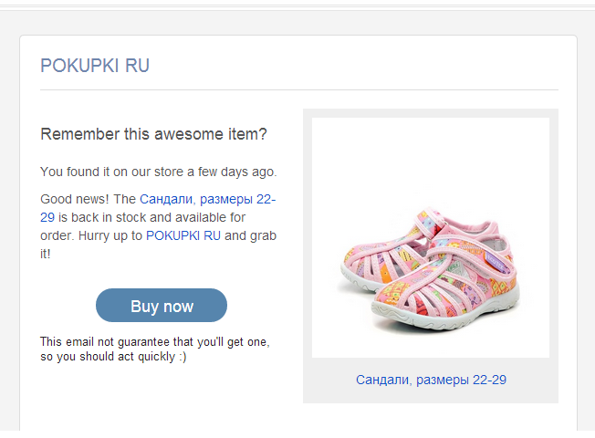This screenshot has width=595, height=438.
Task: Click the Remember this awesome item? heading
Action: (x=153, y=134)
